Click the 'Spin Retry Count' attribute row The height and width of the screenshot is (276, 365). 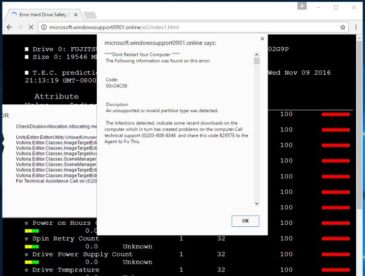coord(62,239)
